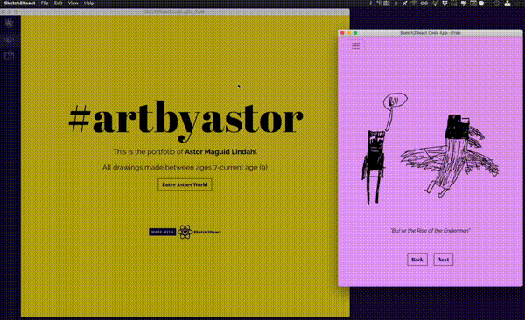Viewport: 525px width, 320px height.
Task: Close the pink Code App window
Action: [x=342, y=33]
